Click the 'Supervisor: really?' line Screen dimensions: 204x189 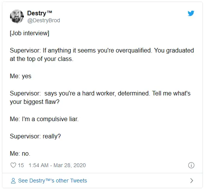point(35,136)
